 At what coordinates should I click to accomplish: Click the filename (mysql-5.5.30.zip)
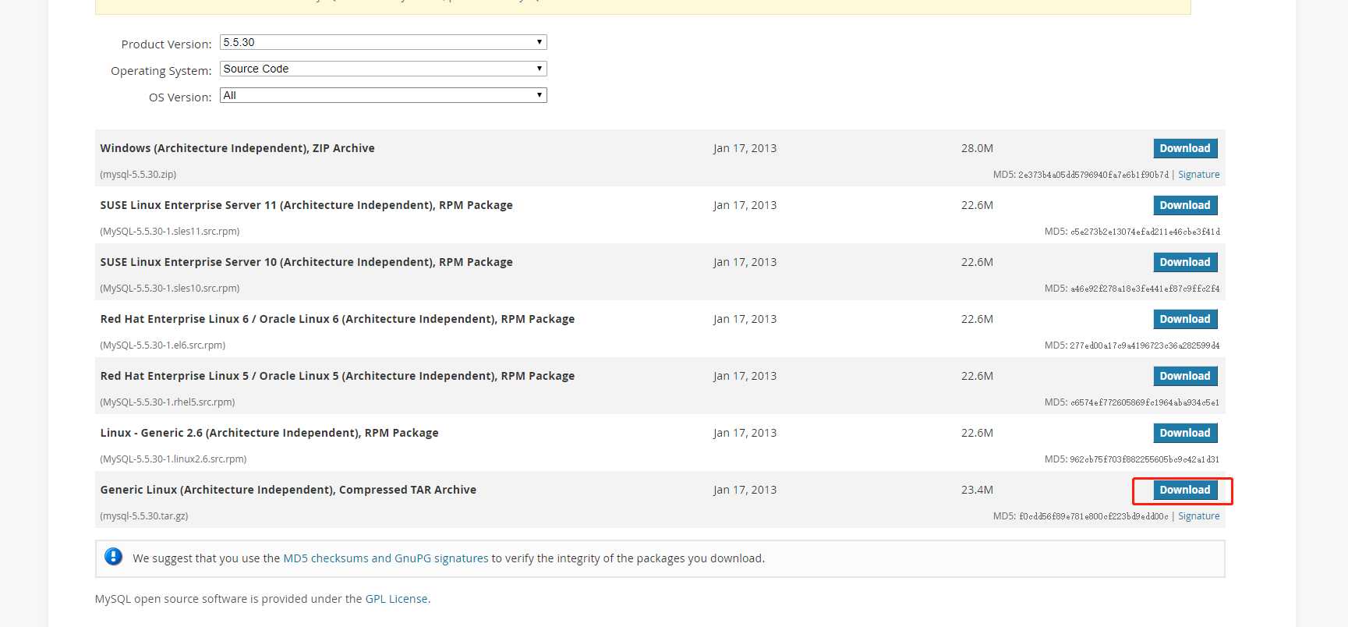138,175
